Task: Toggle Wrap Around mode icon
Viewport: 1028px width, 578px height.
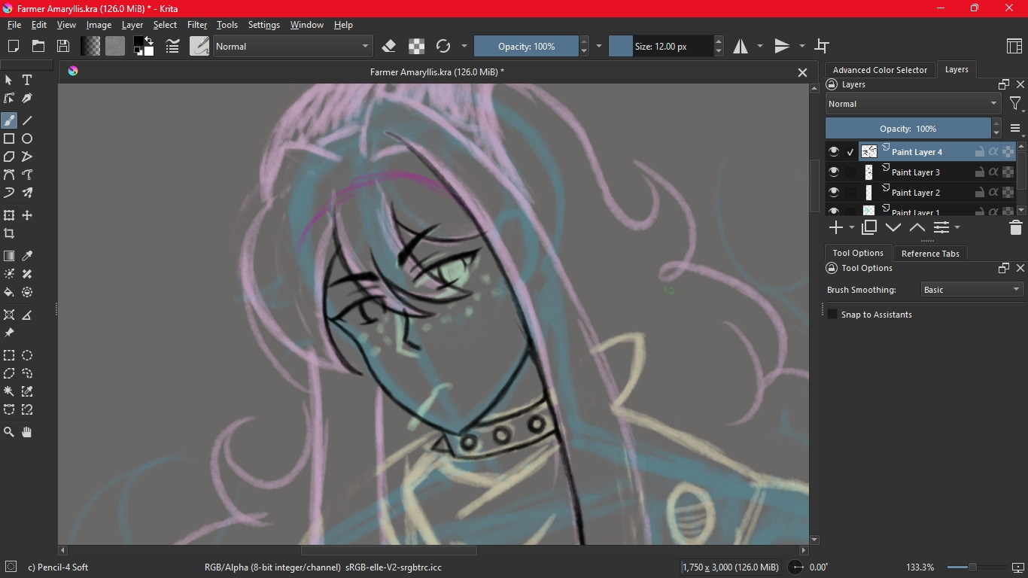Action: (823, 46)
